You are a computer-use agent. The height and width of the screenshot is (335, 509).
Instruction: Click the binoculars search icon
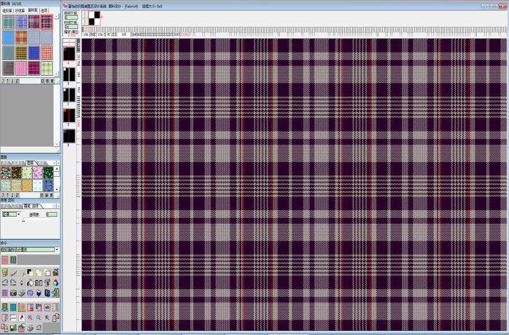(x=38, y=282)
